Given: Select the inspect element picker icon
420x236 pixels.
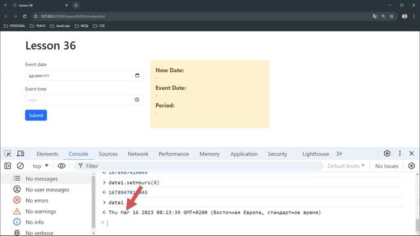Looking at the screenshot, I should (8, 153).
